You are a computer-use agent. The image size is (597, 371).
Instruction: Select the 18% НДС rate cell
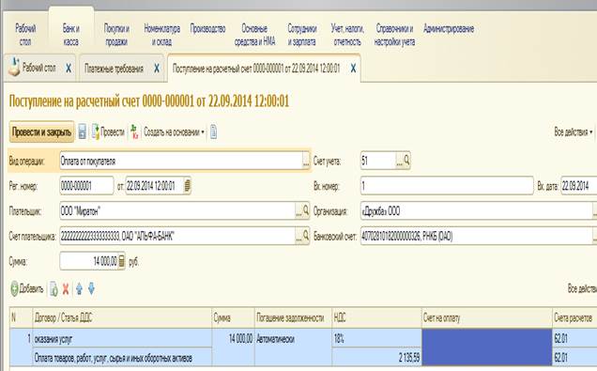tap(376, 339)
